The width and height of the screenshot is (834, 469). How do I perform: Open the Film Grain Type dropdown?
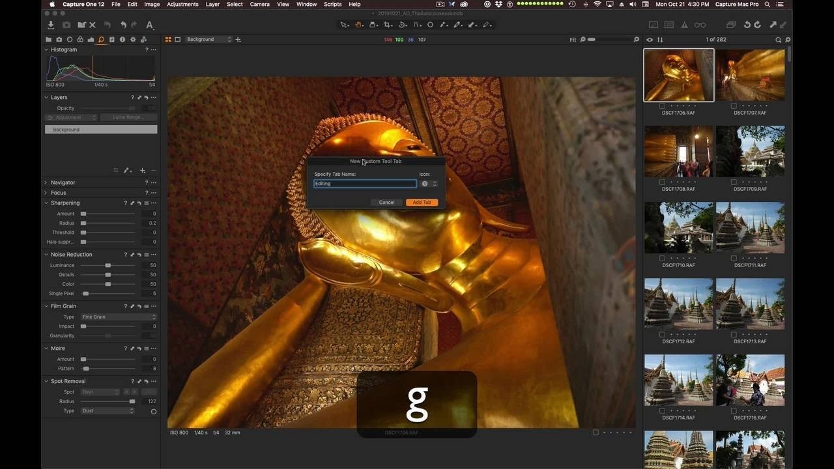(x=119, y=317)
